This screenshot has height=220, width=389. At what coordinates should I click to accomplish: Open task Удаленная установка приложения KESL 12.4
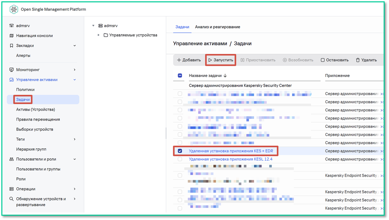point(231,159)
